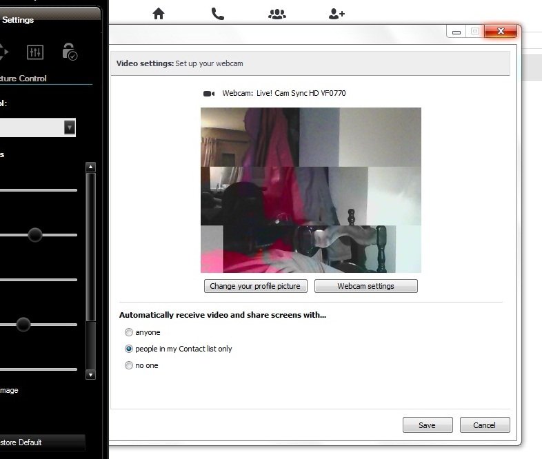
Task: Open the Skype Home icon
Action: point(159,14)
